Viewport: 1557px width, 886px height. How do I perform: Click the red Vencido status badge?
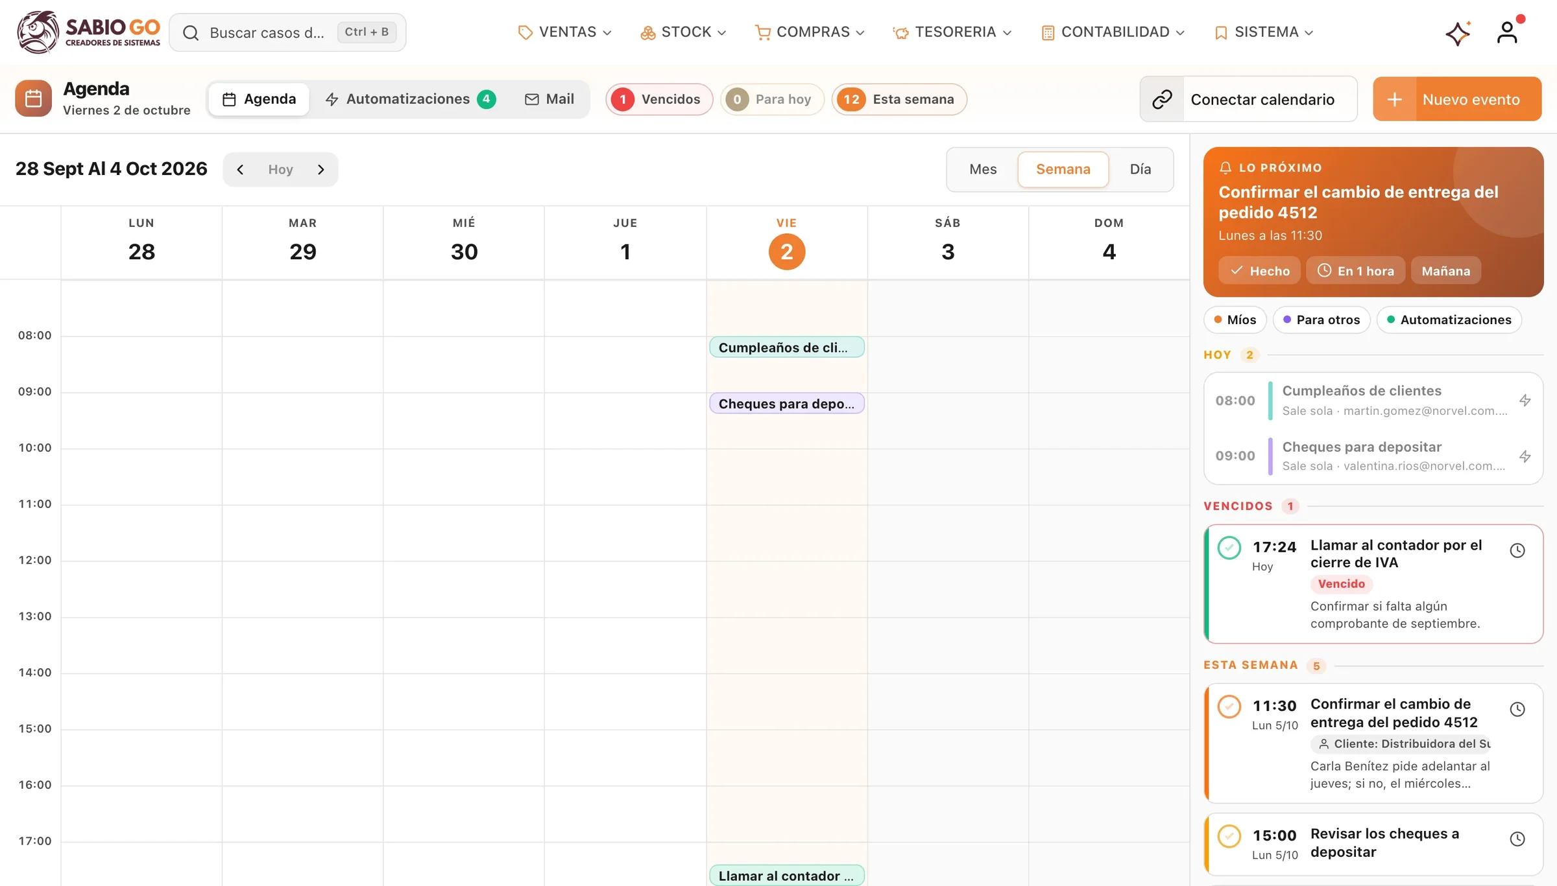1341,584
